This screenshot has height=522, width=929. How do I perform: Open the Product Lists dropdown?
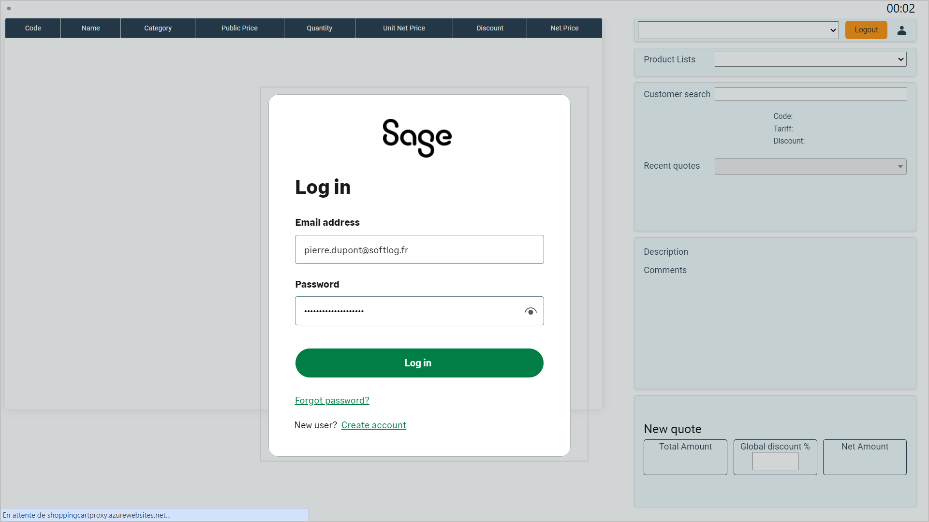click(x=811, y=59)
